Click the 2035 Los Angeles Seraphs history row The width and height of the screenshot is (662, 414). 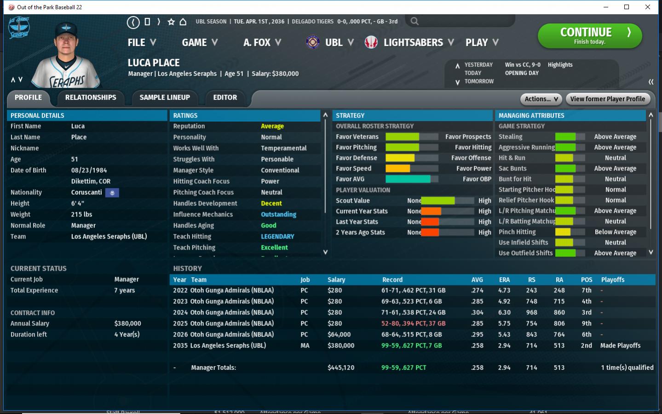click(413, 346)
